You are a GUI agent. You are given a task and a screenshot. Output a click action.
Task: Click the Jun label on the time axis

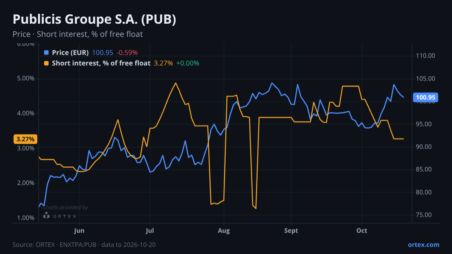coord(79,230)
